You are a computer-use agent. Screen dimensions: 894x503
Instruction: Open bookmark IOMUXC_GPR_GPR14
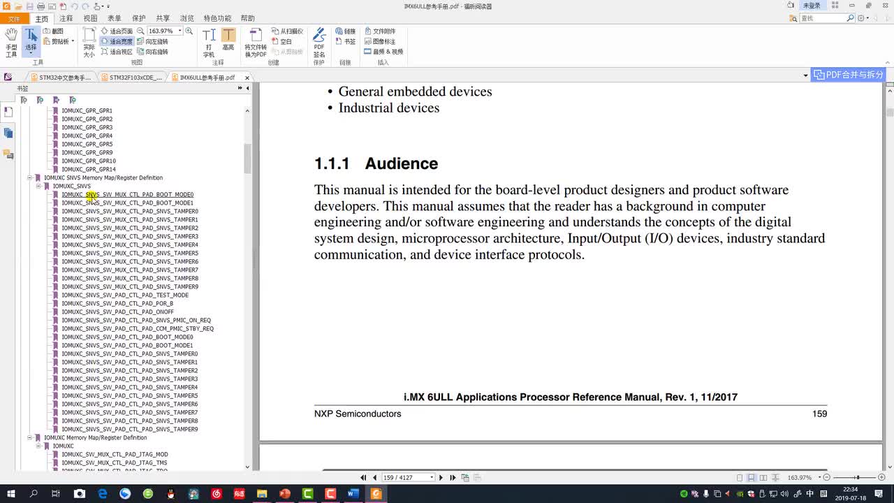[88, 169]
